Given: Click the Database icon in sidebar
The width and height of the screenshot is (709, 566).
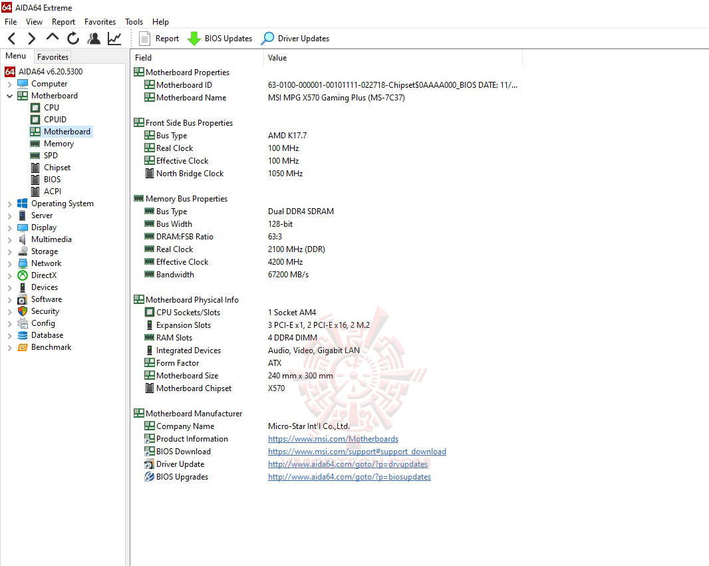Looking at the screenshot, I should point(23,335).
